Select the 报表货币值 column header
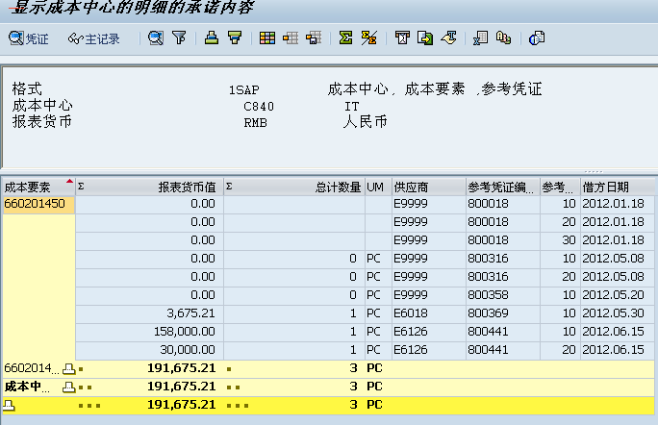Screen dimensions: 658x425 pos(149,187)
